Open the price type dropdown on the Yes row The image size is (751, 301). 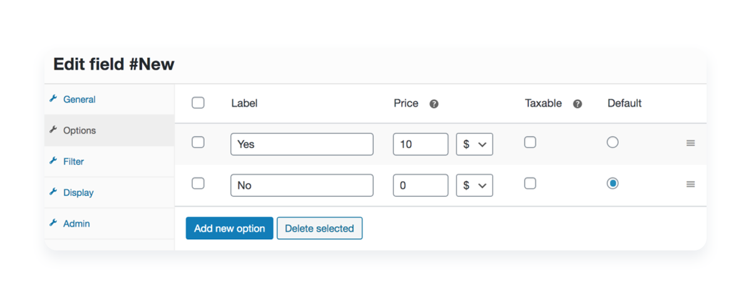pyautogui.click(x=474, y=144)
